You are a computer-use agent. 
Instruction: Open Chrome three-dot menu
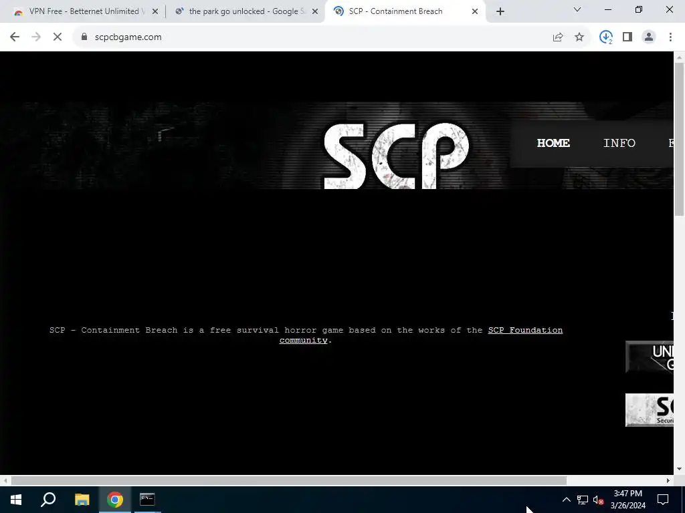coord(670,37)
